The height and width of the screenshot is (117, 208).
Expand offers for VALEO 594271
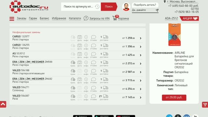[x=140, y=89]
